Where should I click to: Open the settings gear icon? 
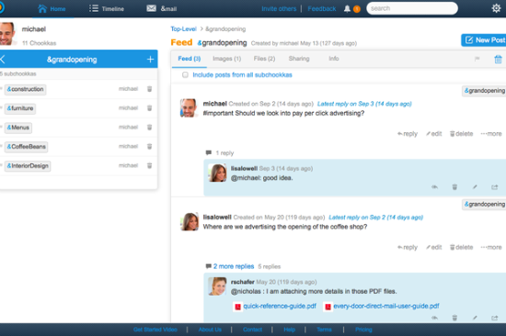(x=496, y=8)
